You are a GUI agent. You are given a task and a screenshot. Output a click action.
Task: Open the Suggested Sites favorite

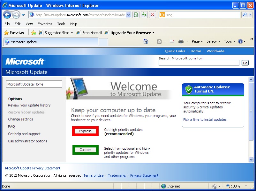point(56,33)
